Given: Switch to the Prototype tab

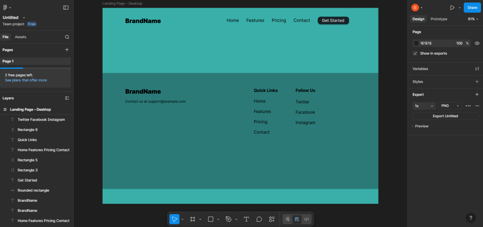Looking at the screenshot, I should pyautogui.click(x=439, y=19).
